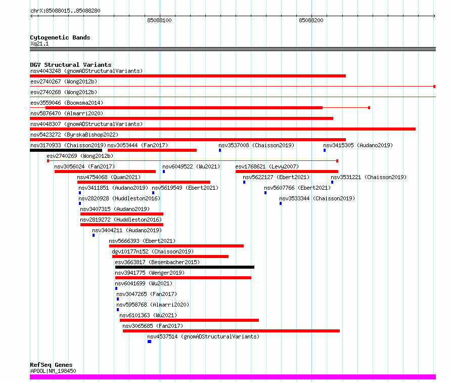Click nsv5423272 (ByrskaBishop2022) label
Image resolution: width=450 pixels, height=382 pixels.
click(x=74, y=135)
